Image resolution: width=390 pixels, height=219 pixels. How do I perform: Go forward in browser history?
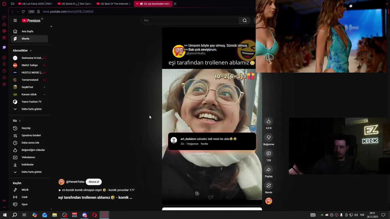coord(18,12)
